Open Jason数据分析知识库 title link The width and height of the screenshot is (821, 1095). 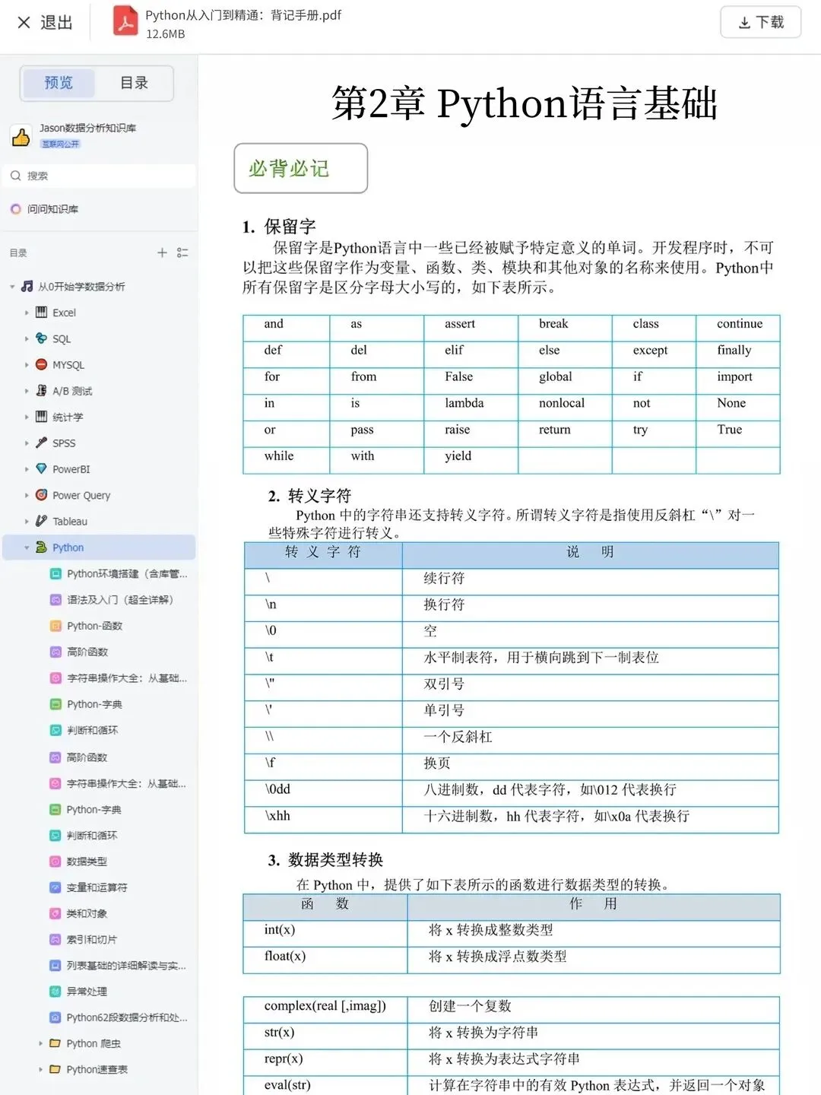tap(87, 128)
